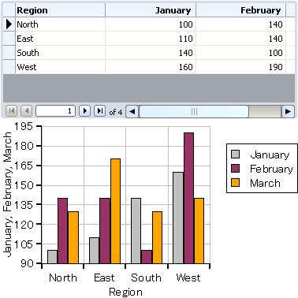Select the East region cell
This screenshot has width=298, height=298.
tap(60, 39)
